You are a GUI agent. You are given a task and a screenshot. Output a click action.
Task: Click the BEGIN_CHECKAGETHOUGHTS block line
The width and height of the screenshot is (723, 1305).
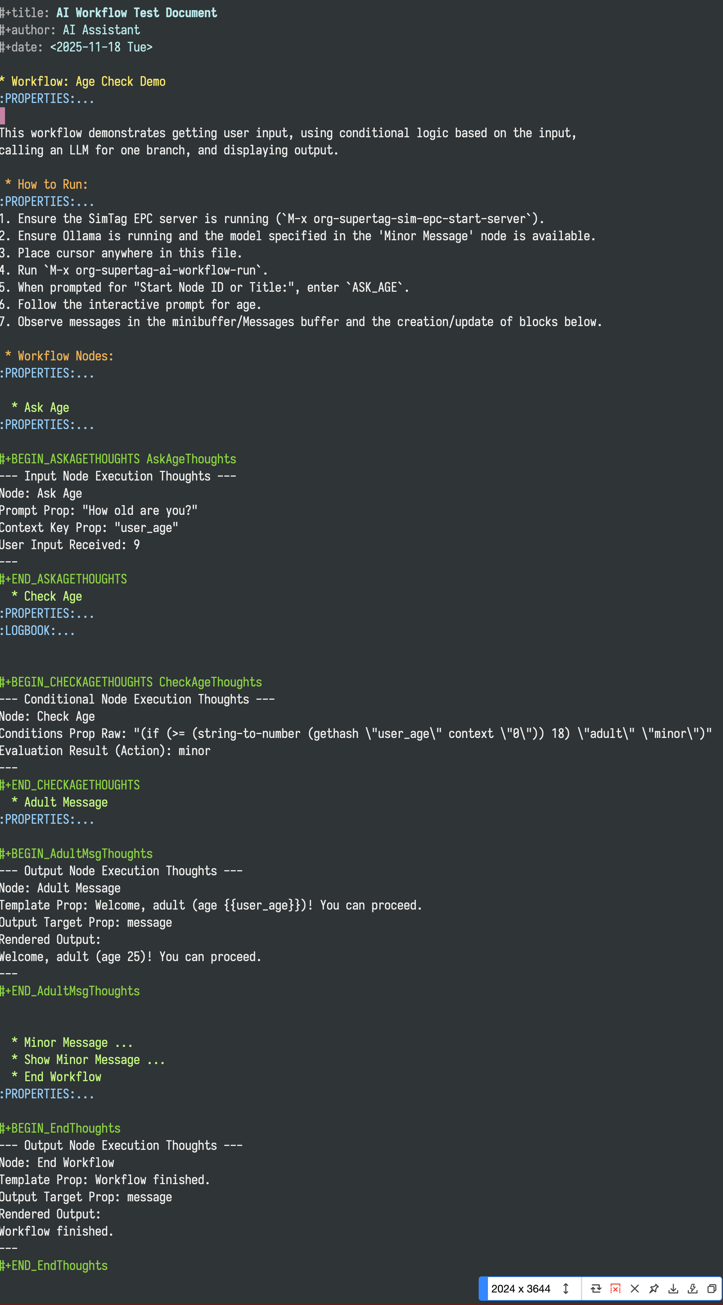coord(131,682)
